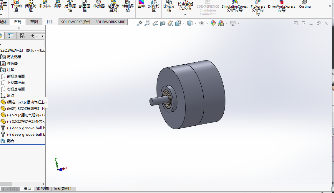Open Symmetry Check (对称检查)

click(154, 6)
